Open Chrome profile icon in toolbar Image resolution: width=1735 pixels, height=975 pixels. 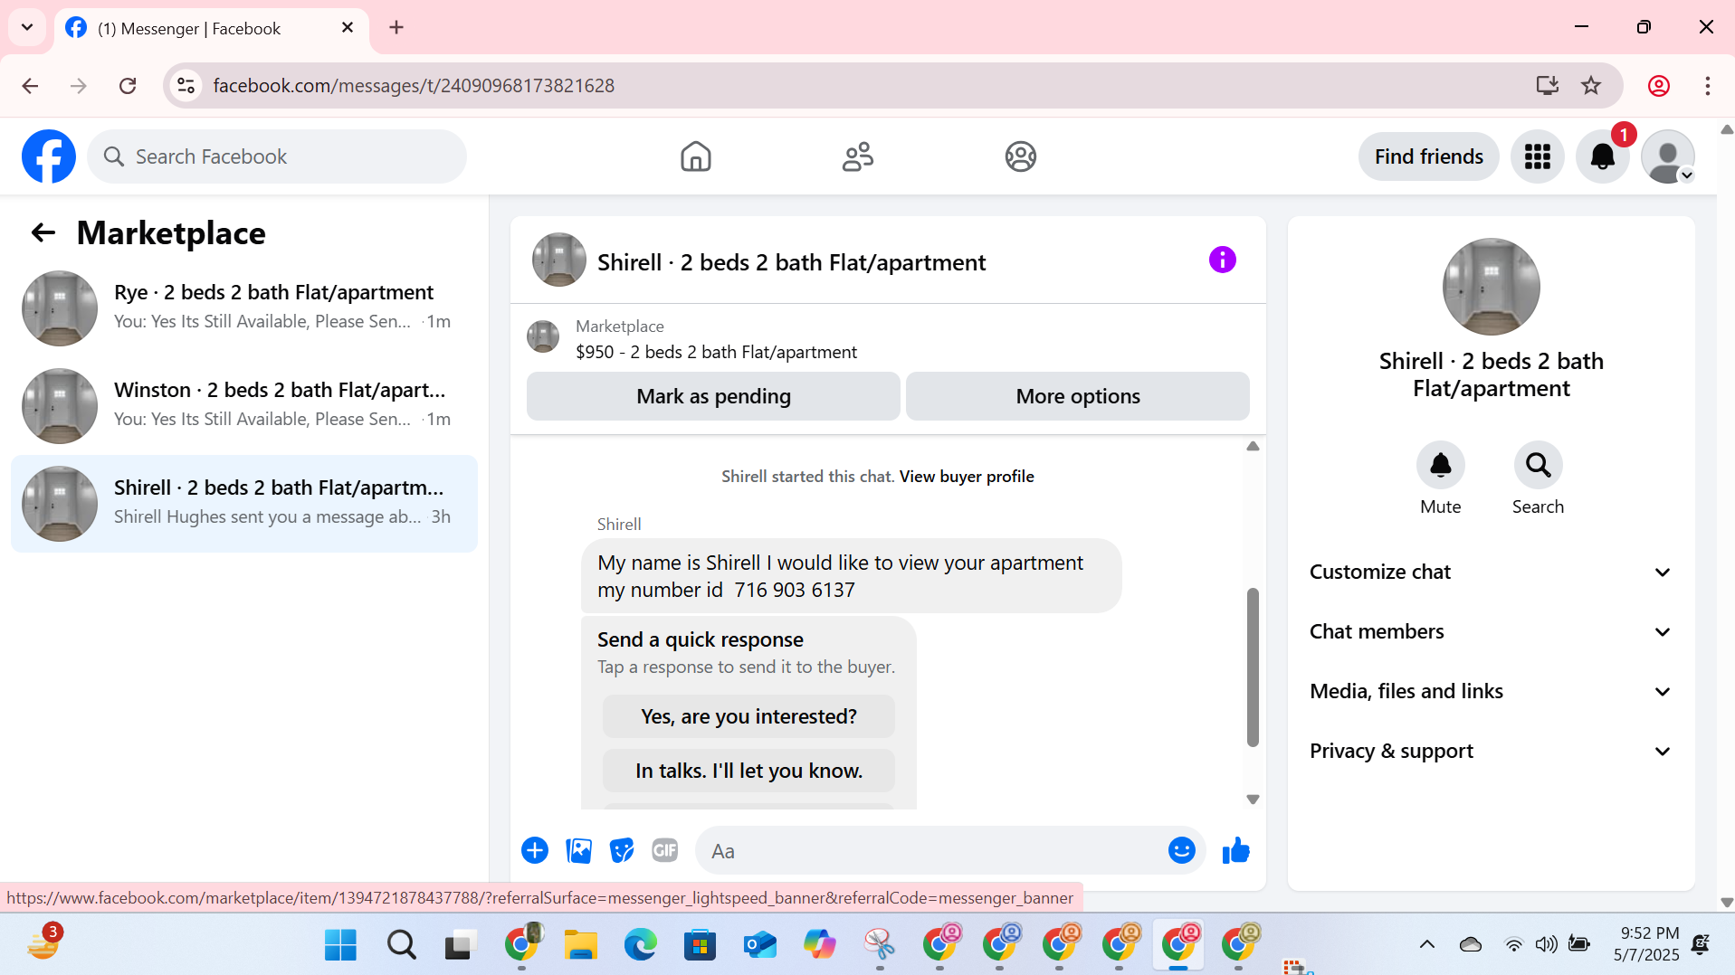1659,86
